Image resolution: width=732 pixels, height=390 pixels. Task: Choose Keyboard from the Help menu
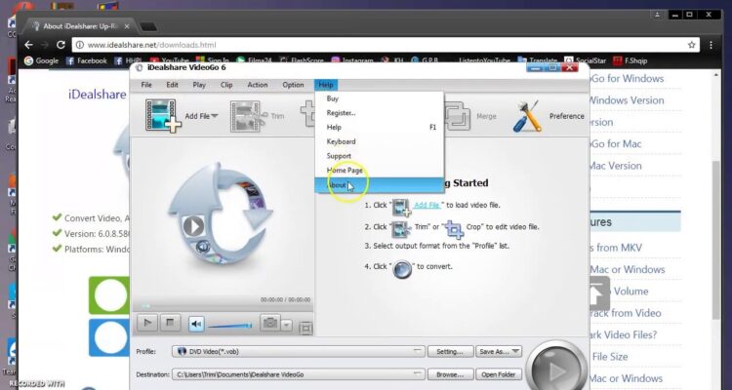coord(379,141)
